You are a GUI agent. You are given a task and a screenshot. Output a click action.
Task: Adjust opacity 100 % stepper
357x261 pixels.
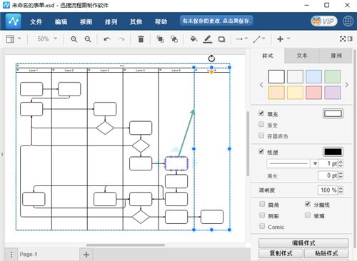click(x=341, y=190)
